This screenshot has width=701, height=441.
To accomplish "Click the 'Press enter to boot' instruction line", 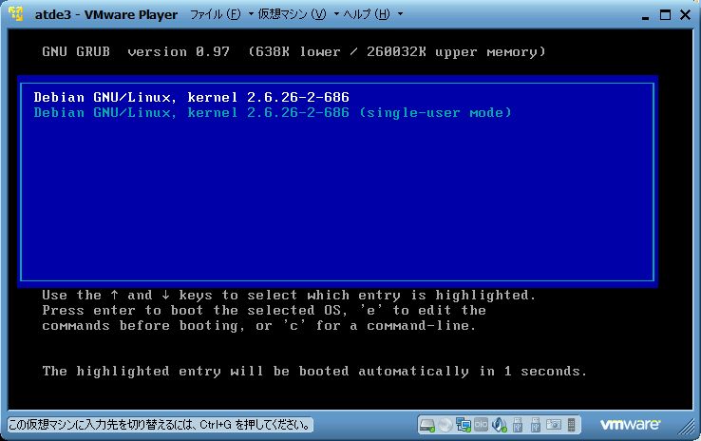I will point(264,311).
